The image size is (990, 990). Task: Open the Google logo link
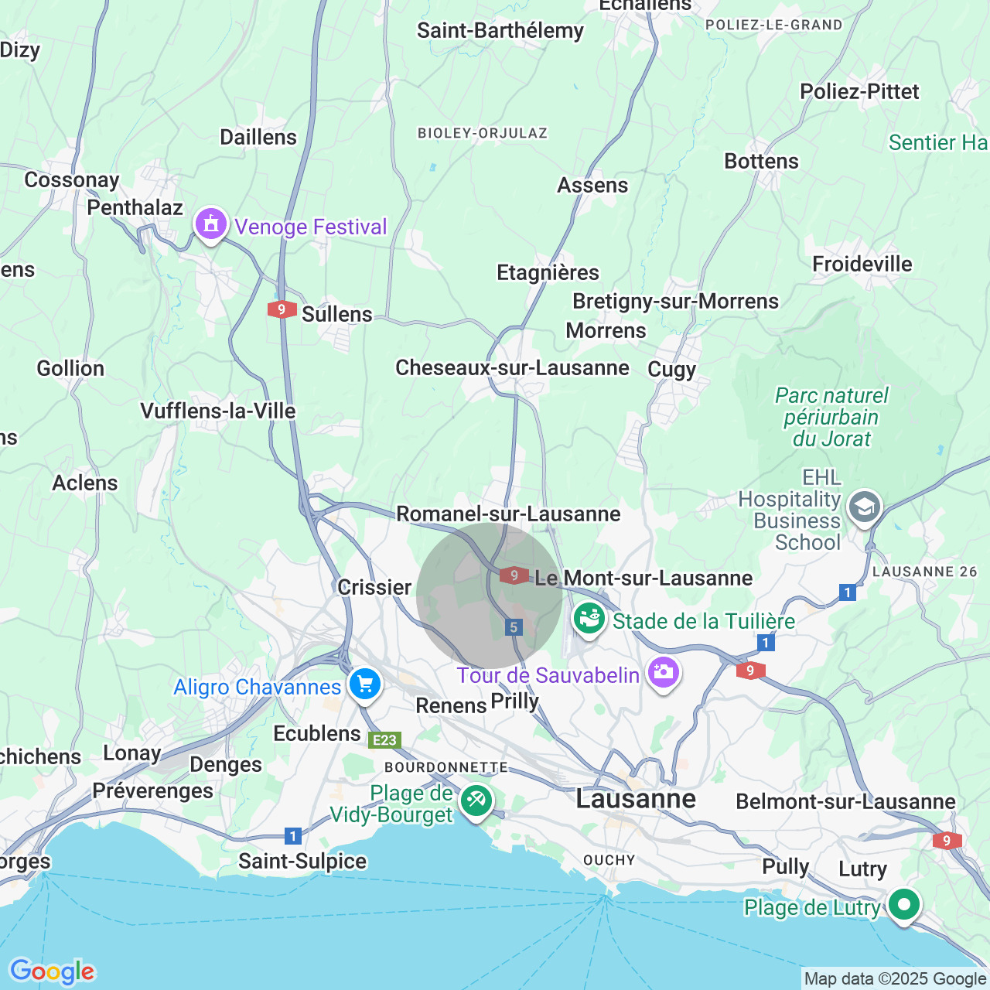coord(52,971)
